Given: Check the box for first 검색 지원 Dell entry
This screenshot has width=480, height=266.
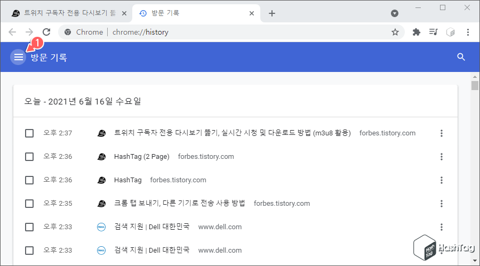Looking at the screenshot, I should [29, 227].
